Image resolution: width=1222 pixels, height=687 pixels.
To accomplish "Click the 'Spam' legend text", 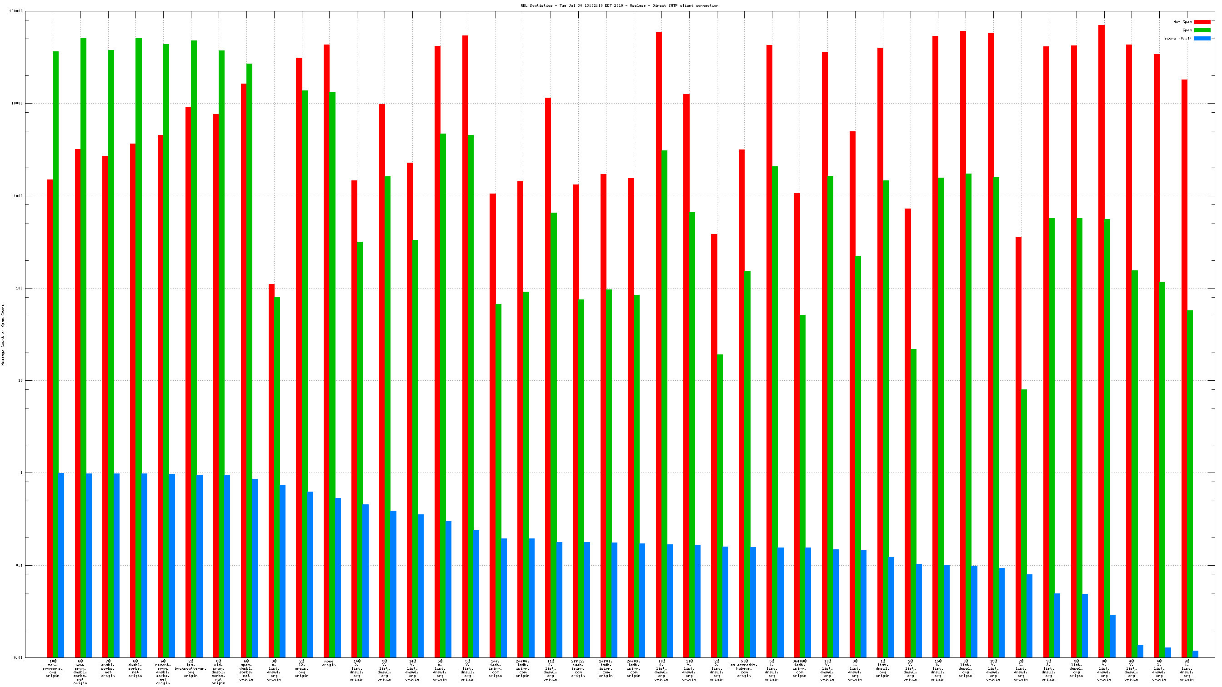I will tap(1187, 30).
